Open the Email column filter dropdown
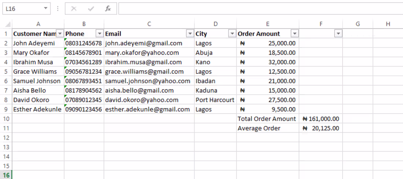This screenshot has width=403, height=179. click(190, 34)
